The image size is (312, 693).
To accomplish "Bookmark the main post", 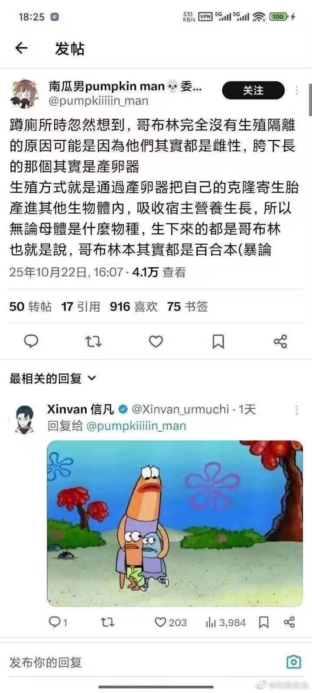I will [218, 341].
